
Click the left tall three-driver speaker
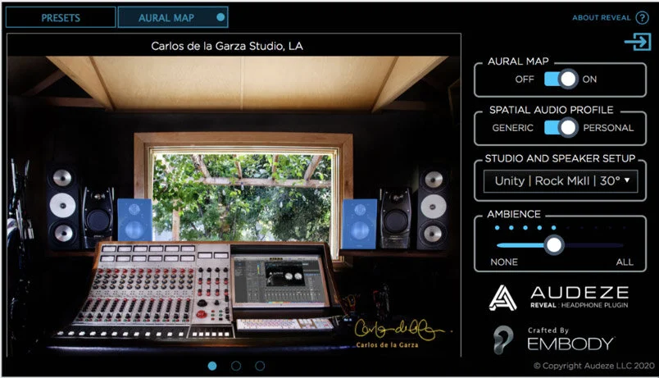point(62,207)
